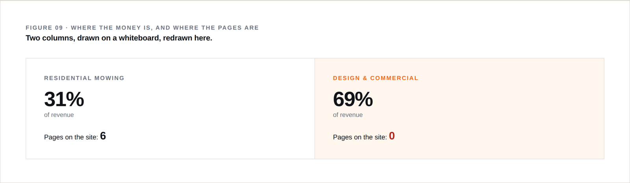Click the 69% revenue figure
Image resolution: width=630 pixels, height=183 pixels.
click(353, 99)
